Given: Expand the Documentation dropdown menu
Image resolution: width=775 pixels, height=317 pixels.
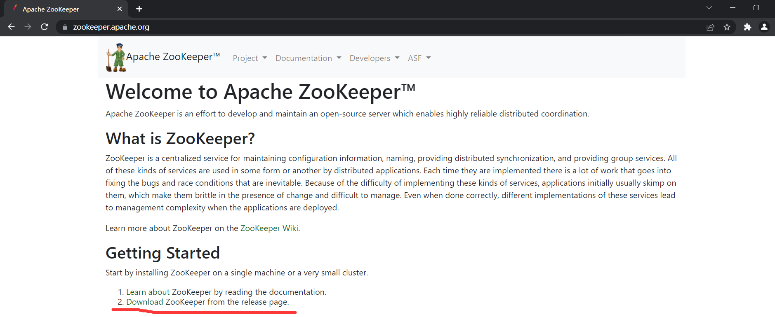Looking at the screenshot, I should click(x=309, y=58).
